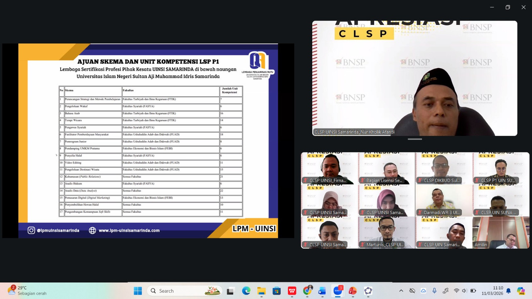Open File Explorer from the taskbar

coord(261,291)
